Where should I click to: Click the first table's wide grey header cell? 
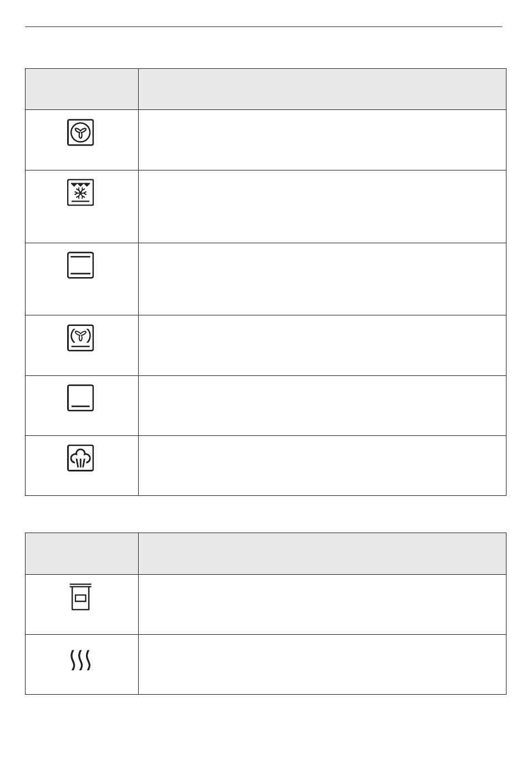322,89
